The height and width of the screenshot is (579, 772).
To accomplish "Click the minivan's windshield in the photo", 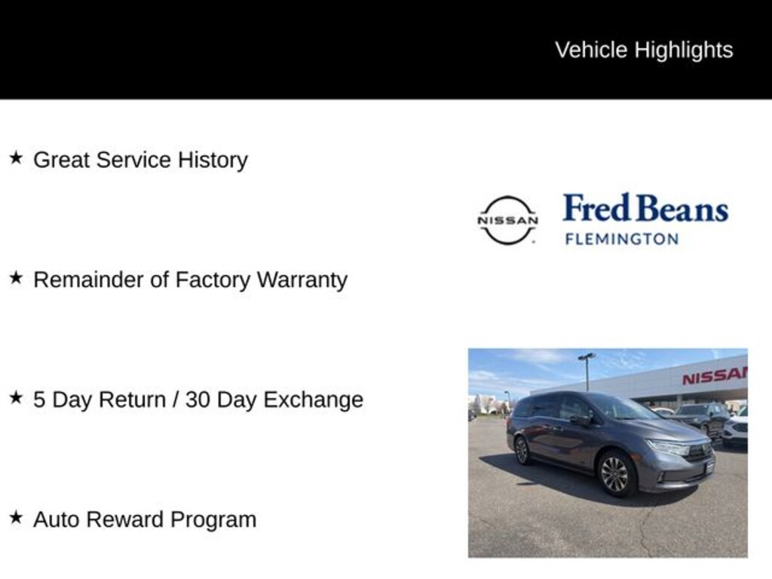I will [x=623, y=408].
